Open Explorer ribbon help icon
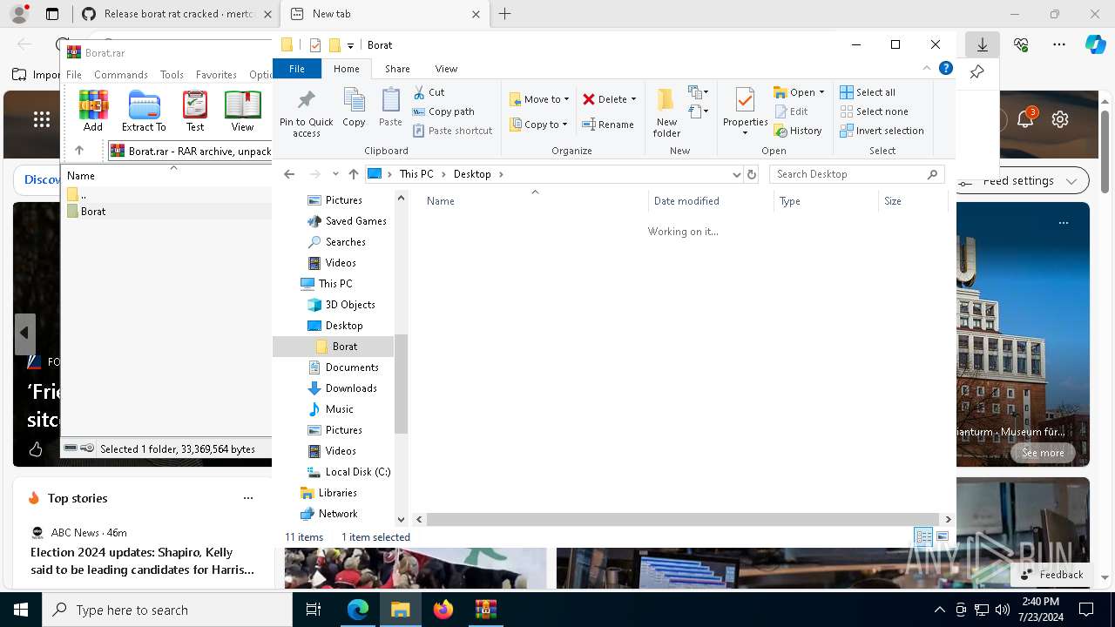Image resolution: width=1115 pixels, height=627 pixels. click(946, 68)
